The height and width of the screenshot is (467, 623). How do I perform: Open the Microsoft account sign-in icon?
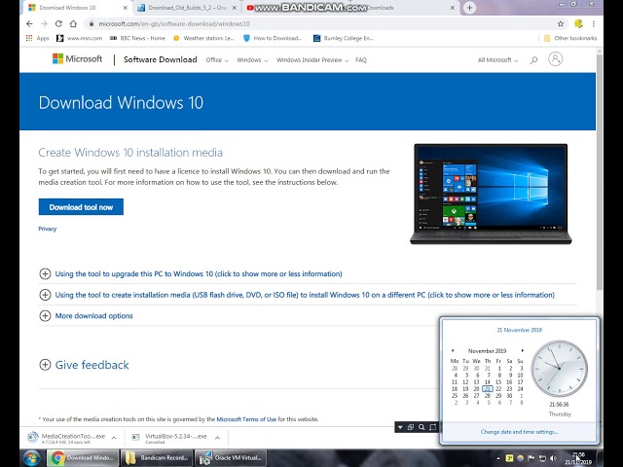click(x=555, y=58)
